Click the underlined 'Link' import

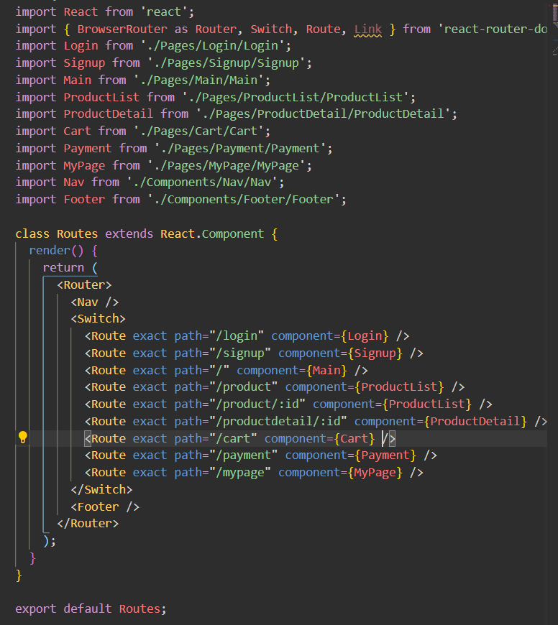[x=367, y=29]
